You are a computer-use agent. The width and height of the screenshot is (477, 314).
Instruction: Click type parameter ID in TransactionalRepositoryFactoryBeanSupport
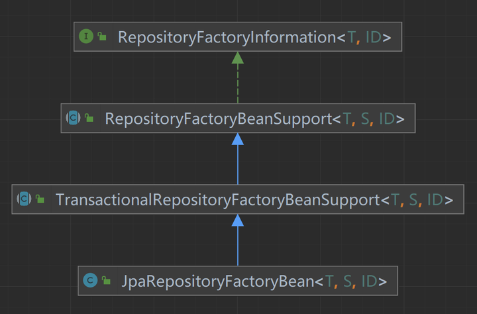tap(435, 199)
